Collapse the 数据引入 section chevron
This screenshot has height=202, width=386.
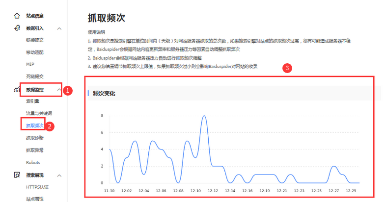coord(59,28)
